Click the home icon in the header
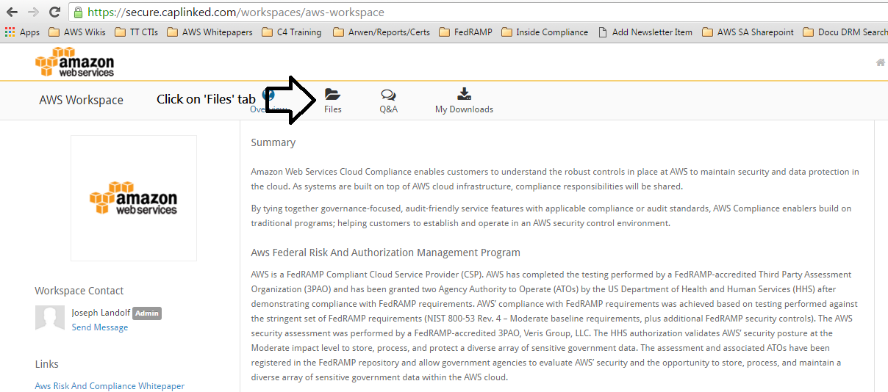 pos(880,62)
